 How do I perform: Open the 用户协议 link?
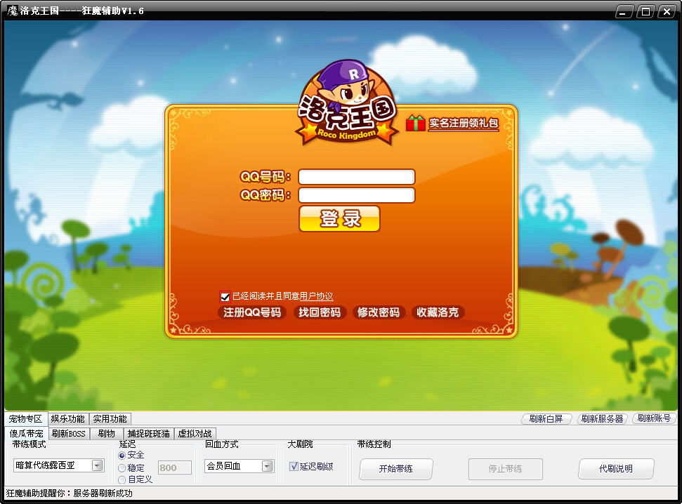coord(317,296)
